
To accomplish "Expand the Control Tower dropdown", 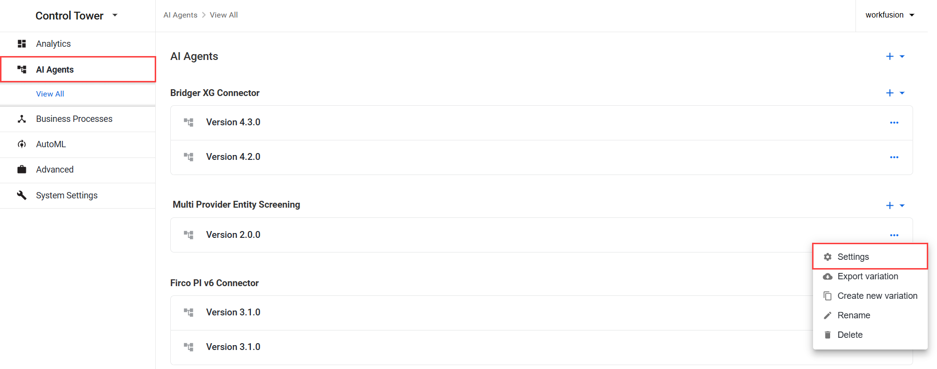I will (115, 16).
